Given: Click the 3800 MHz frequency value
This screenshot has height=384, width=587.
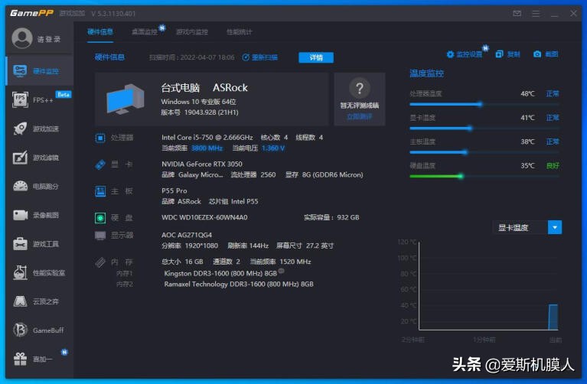Looking at the screenshot, I should click(207, 148).
